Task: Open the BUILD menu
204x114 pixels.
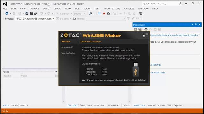Action: (x=46, y=9)
